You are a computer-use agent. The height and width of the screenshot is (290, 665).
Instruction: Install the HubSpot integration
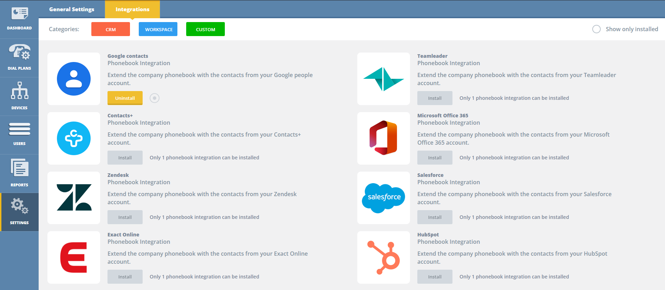click(x=435, y=277)
